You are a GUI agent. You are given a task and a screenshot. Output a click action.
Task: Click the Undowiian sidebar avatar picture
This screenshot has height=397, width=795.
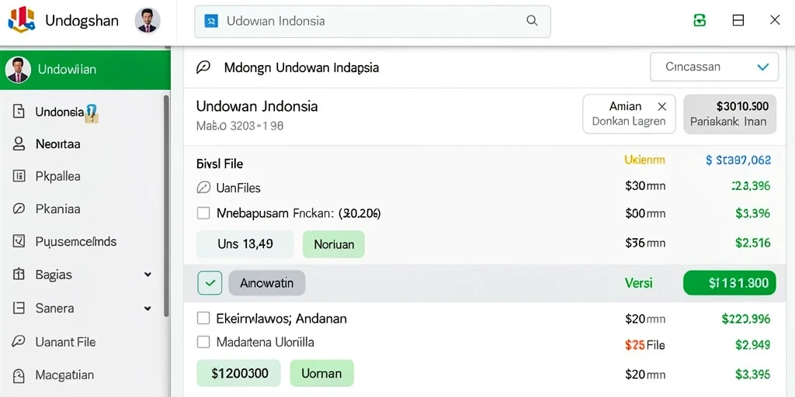click(18, 69)
